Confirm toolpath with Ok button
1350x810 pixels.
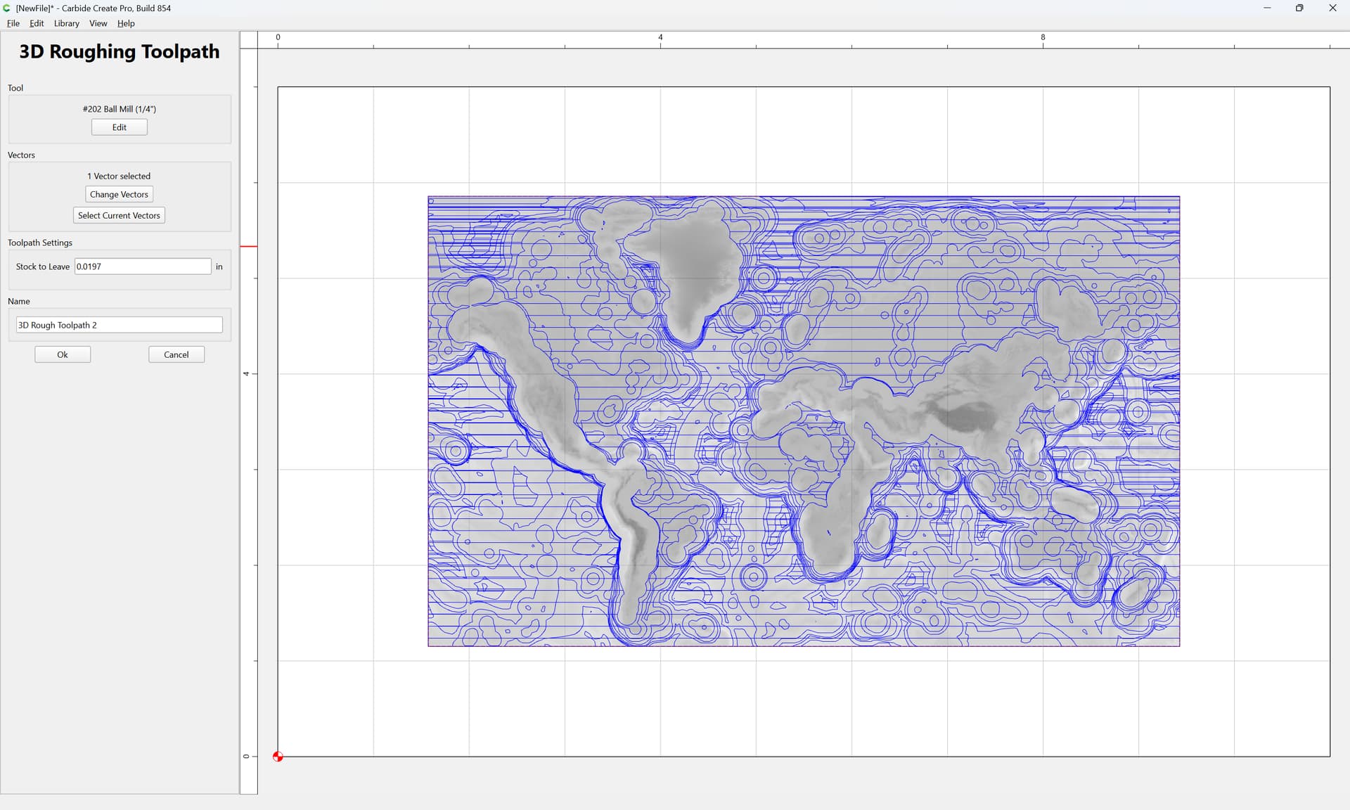tap(63, 354)
